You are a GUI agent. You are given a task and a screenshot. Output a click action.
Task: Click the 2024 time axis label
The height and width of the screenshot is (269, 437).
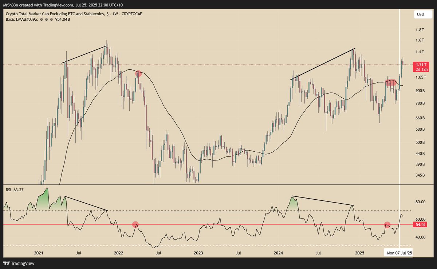279,253
